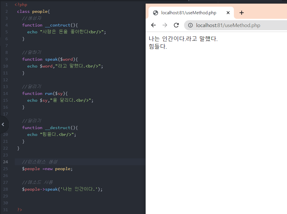
Task: Click line number 14 in gutter
Action: pyautogui.click(x=5, y=93)
